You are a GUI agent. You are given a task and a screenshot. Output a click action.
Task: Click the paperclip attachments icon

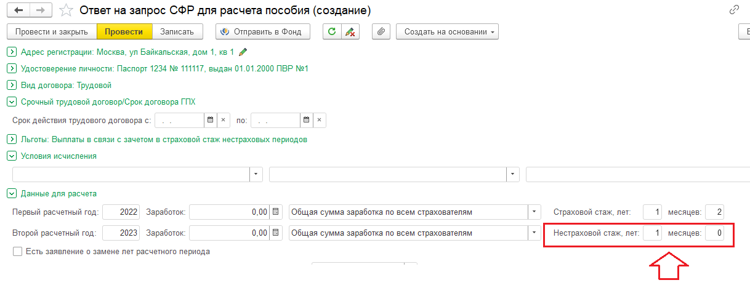[382, 31]
